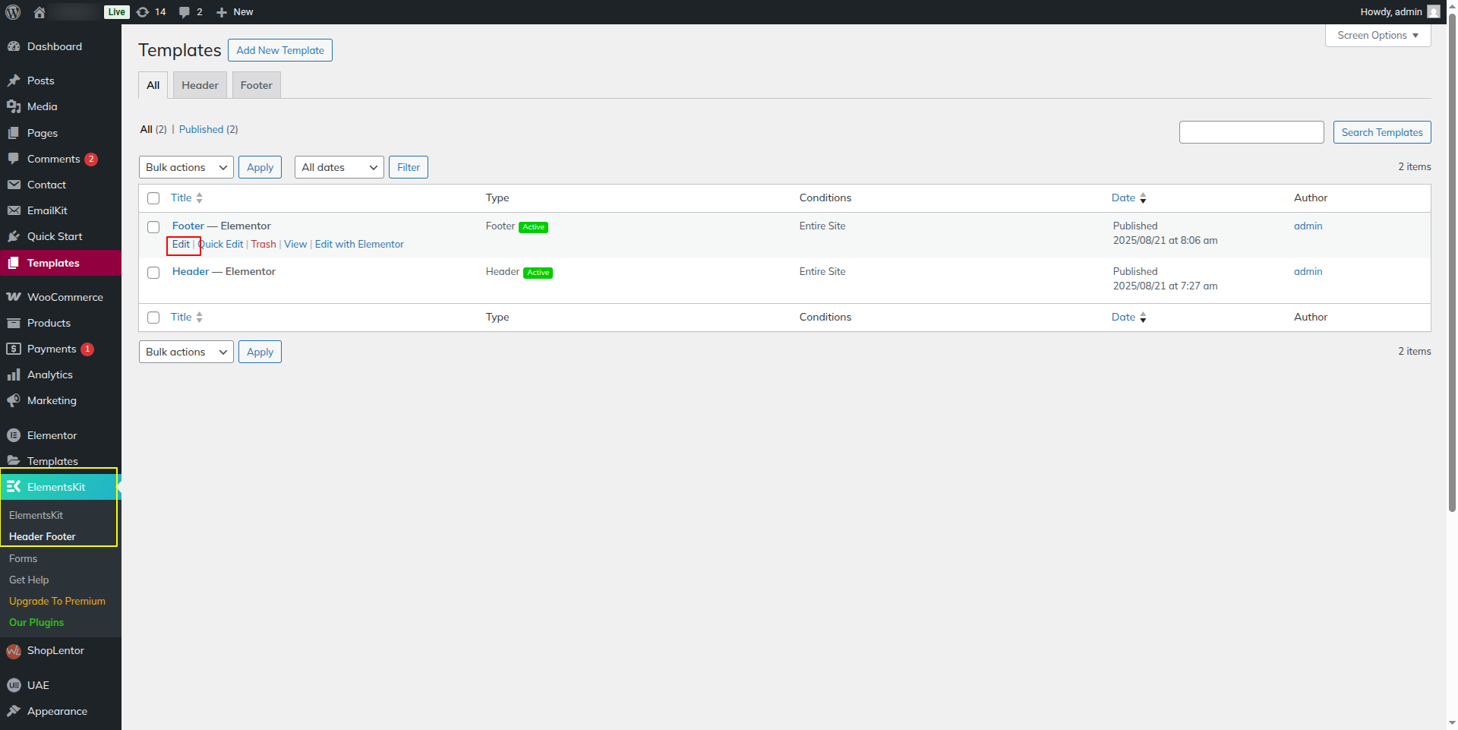The image size is (1458, 730).
Task: Click the admin user avatar icon
Action: point(1433,12)
